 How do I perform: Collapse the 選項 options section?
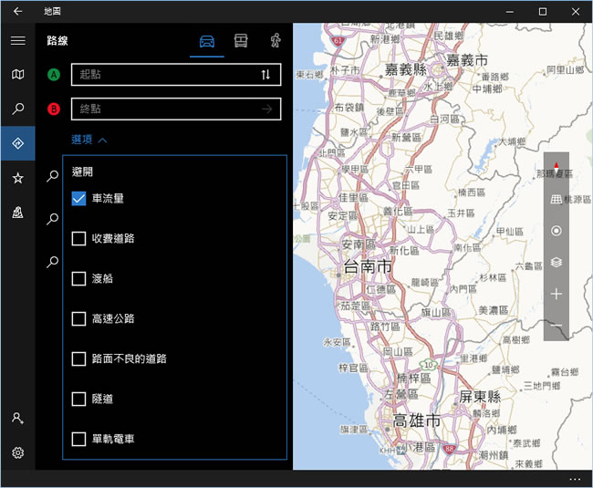pyautogui.click(x=89, y=140)
